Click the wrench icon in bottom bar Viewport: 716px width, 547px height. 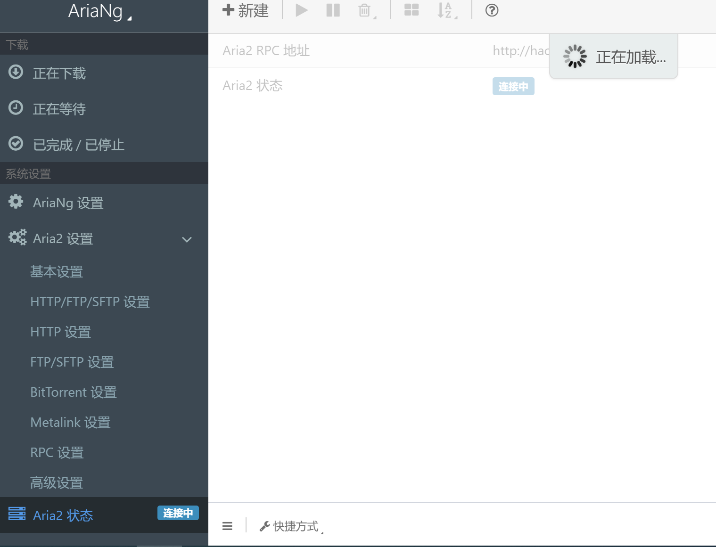[265, 526]
